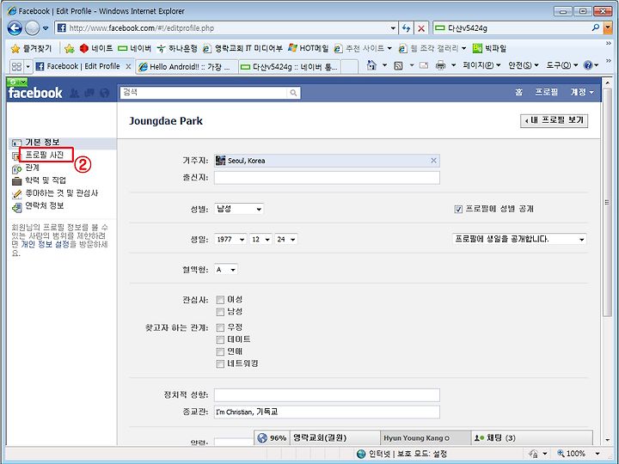Open the Help question mark icon

click(588, 65)
